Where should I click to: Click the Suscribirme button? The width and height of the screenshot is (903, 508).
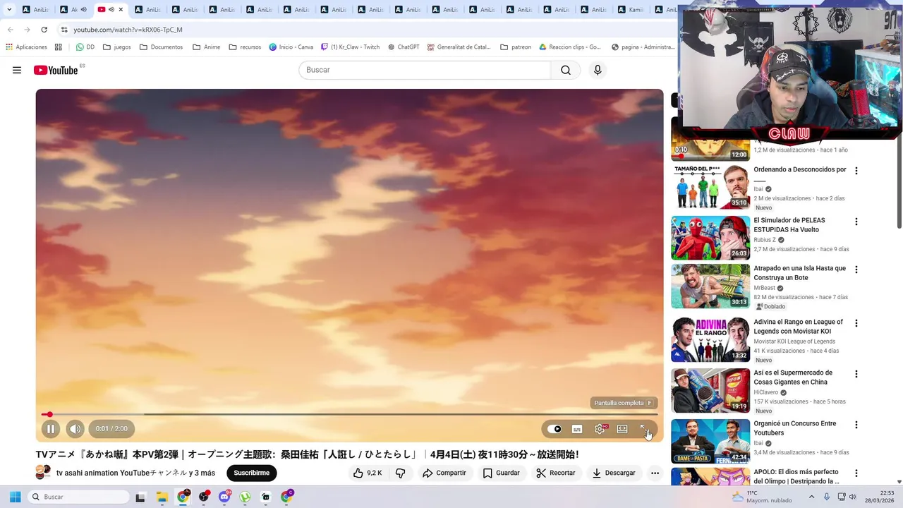[x=252, y=473]
